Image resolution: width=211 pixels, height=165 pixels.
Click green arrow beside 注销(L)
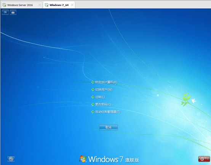pyautogui.click(x=93, y=97)
